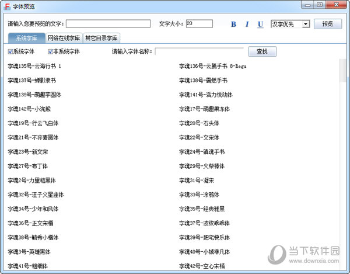The height and width of the screenshot is (274, 350).
Task: Click the 查找 button
Action: pos(262,51)
